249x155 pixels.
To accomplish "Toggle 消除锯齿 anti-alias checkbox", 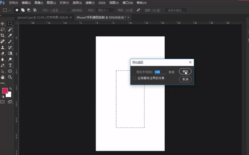I will [68, 10].
